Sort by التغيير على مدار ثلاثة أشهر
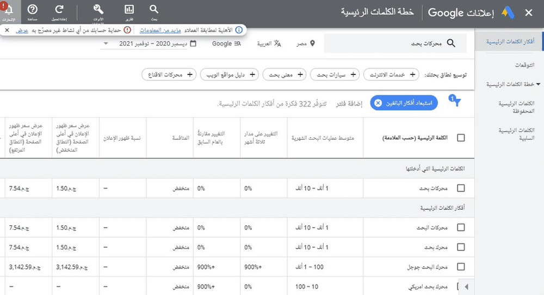This screenshot has height=295, width=544. click(261, 137)
